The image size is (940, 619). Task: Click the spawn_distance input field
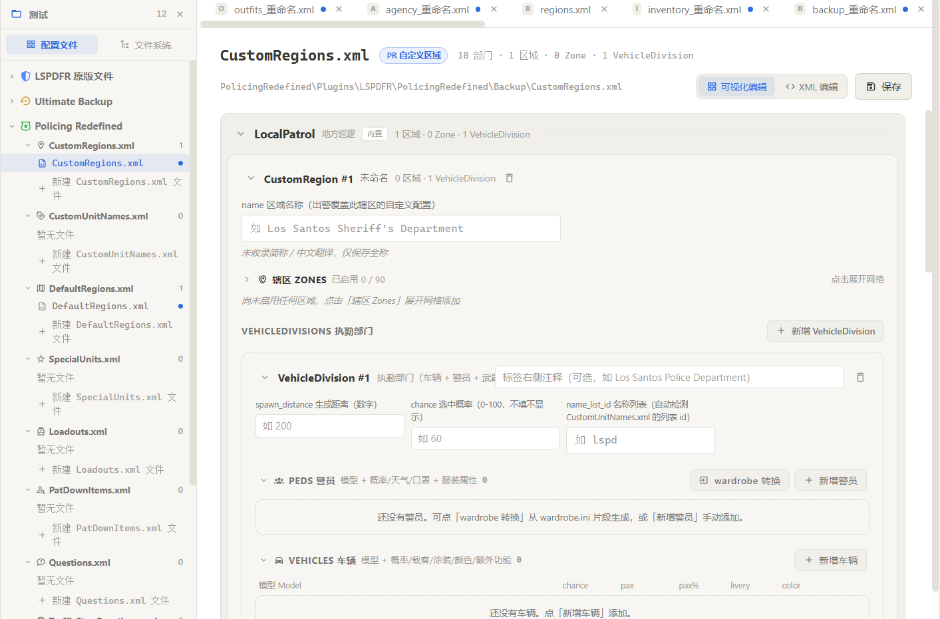point(330,426)
